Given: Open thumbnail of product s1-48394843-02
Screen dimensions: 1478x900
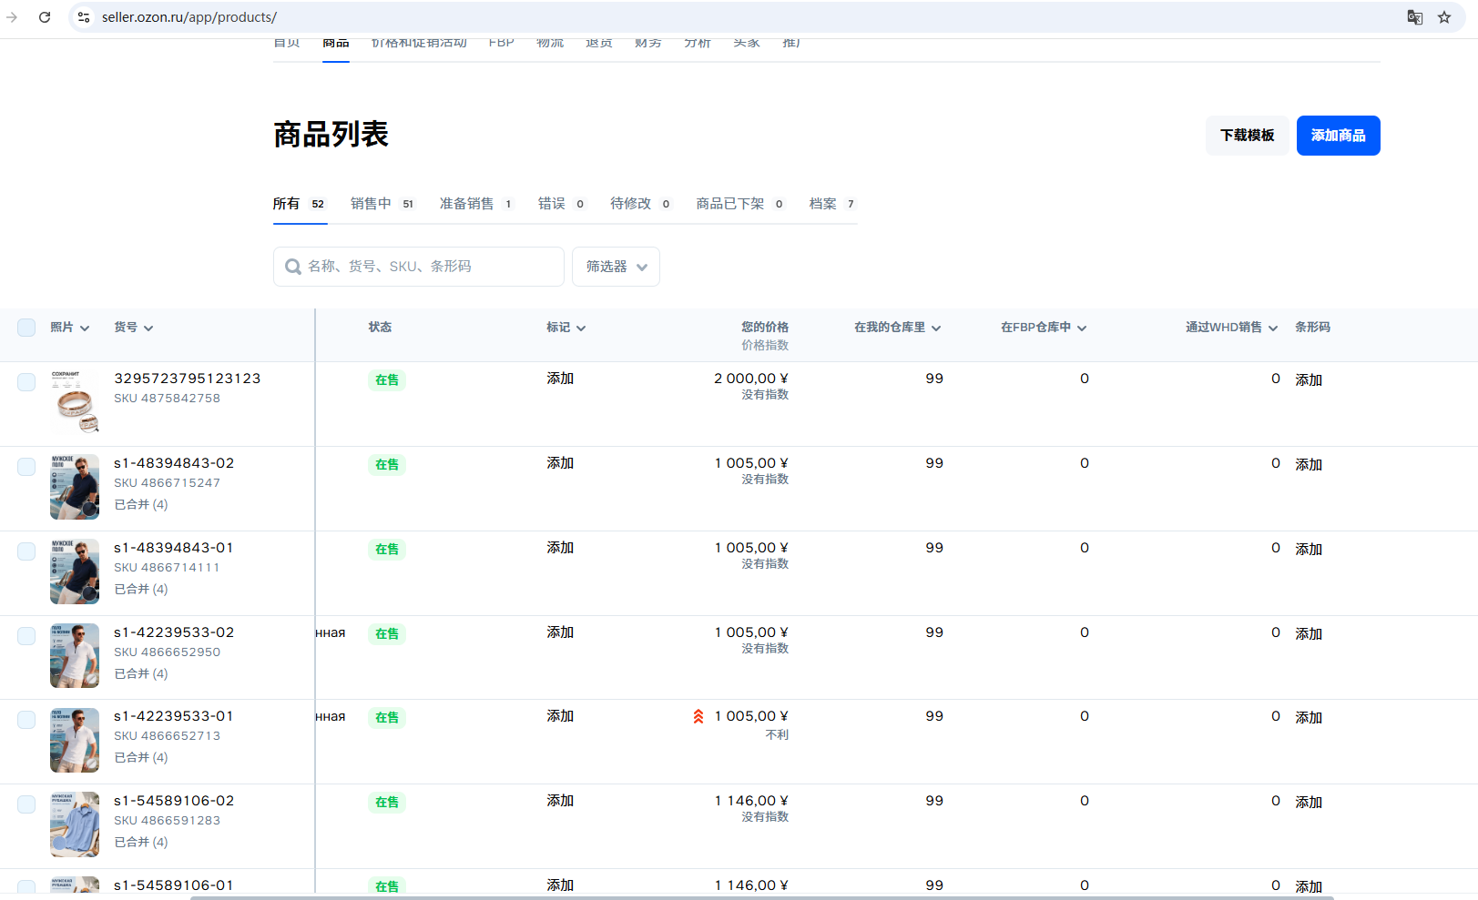Looking at the screenshot, I should (75, 487).
